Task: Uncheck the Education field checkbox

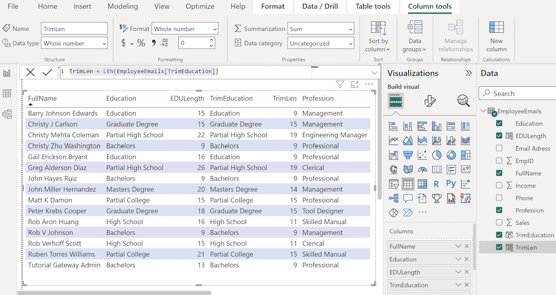Action: coord(499,123)
